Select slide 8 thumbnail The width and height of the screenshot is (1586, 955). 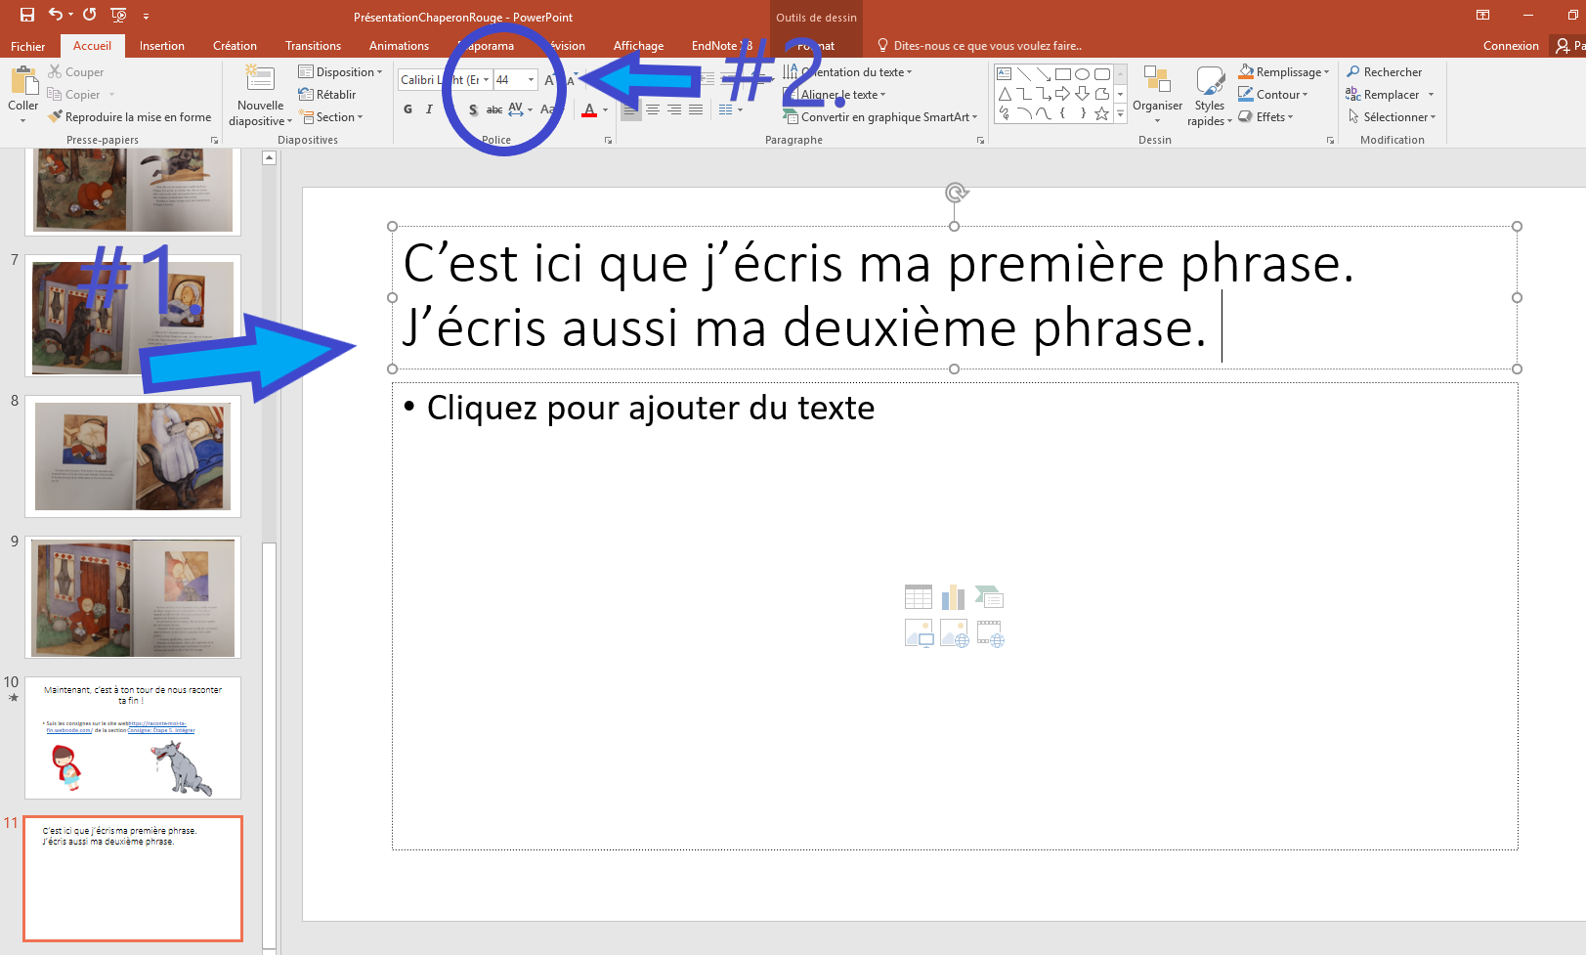133,456
